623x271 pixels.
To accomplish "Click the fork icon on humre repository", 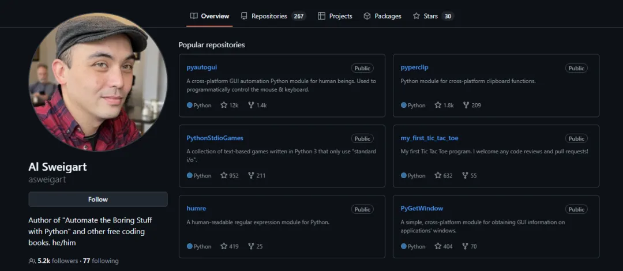I will tap(251, 246).
